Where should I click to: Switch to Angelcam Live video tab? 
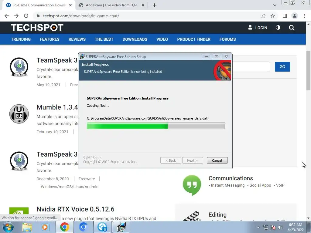(112, 5)
